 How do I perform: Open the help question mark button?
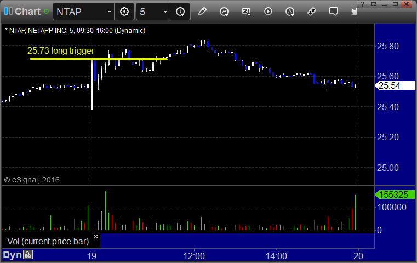click(362, 4)
